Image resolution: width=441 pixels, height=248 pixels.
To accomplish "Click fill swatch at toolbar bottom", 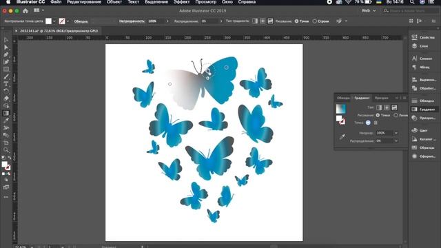I will point(5,164).
